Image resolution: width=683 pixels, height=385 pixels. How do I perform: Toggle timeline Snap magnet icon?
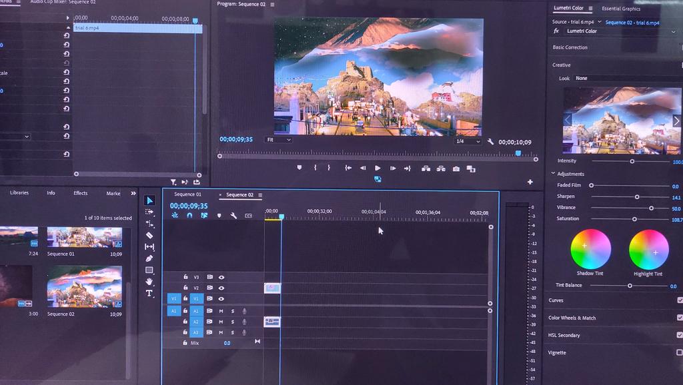point(189,215)
